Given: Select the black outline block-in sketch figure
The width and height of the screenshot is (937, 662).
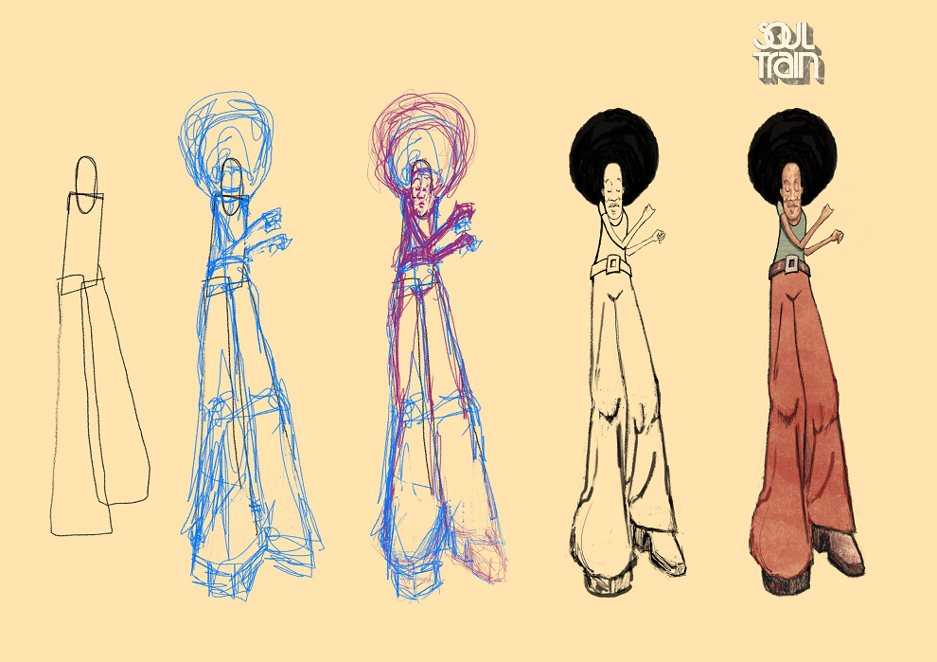Looking at the screenshot, I should (x=99, y=347).
